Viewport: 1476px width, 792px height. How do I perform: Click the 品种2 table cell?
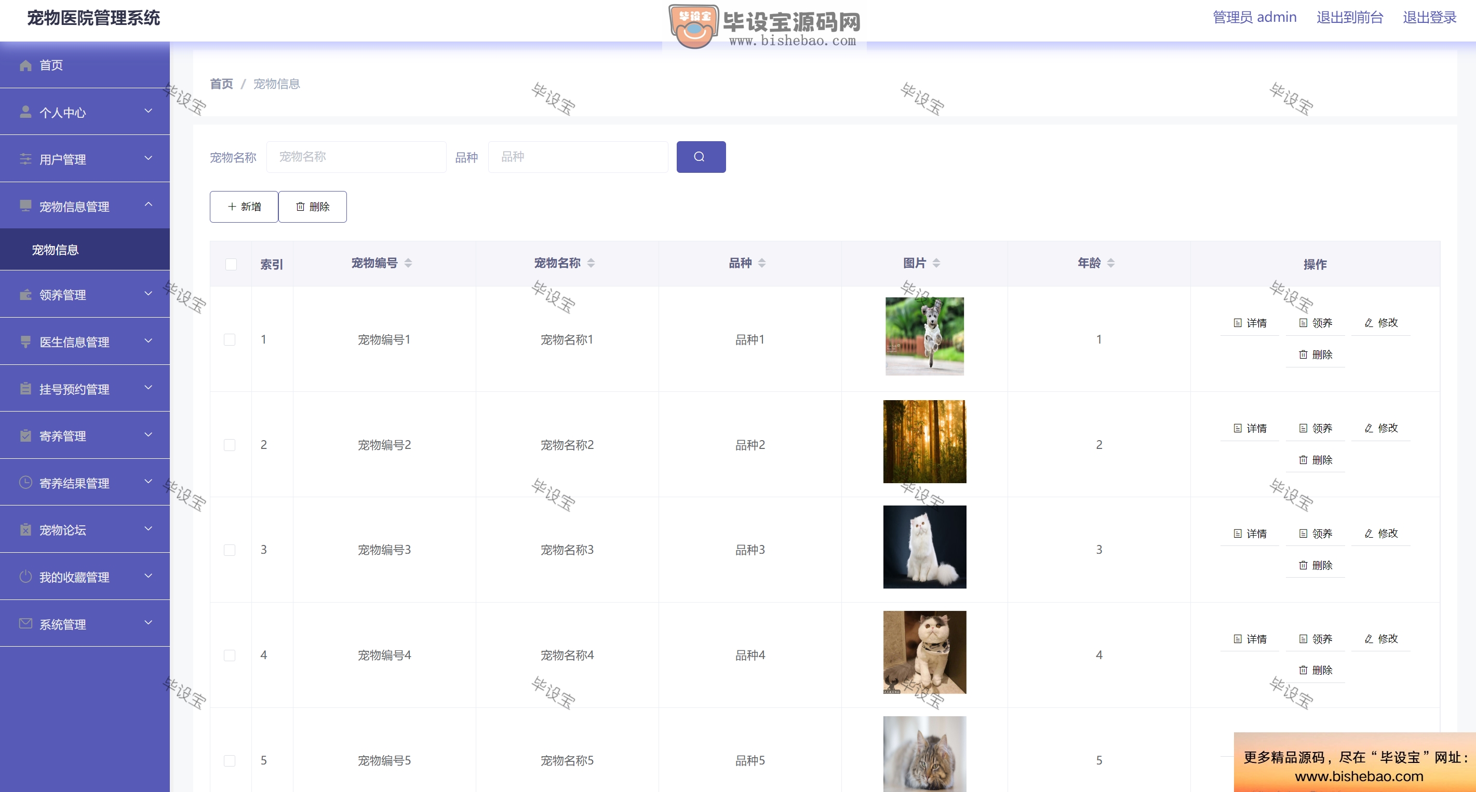[750, 445]
